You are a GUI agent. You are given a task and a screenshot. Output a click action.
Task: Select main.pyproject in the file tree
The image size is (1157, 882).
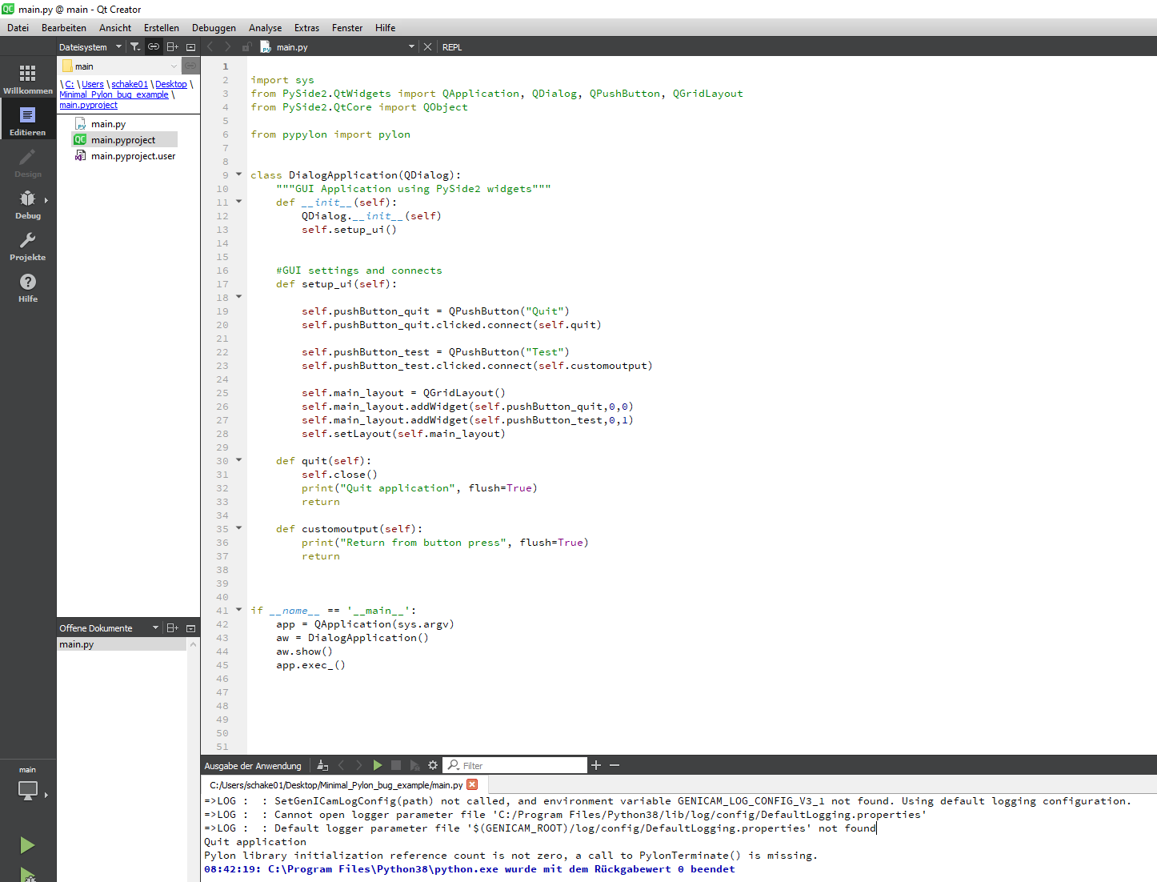point(124,140)
